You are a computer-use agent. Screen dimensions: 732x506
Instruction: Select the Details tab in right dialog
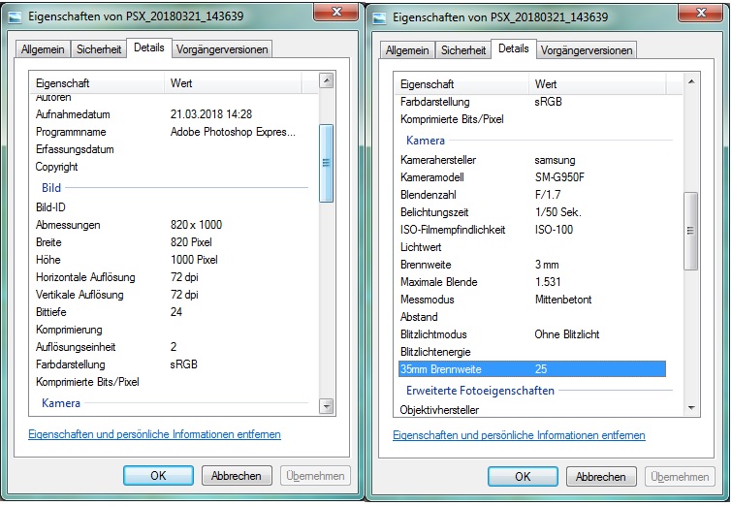point(513,48)
